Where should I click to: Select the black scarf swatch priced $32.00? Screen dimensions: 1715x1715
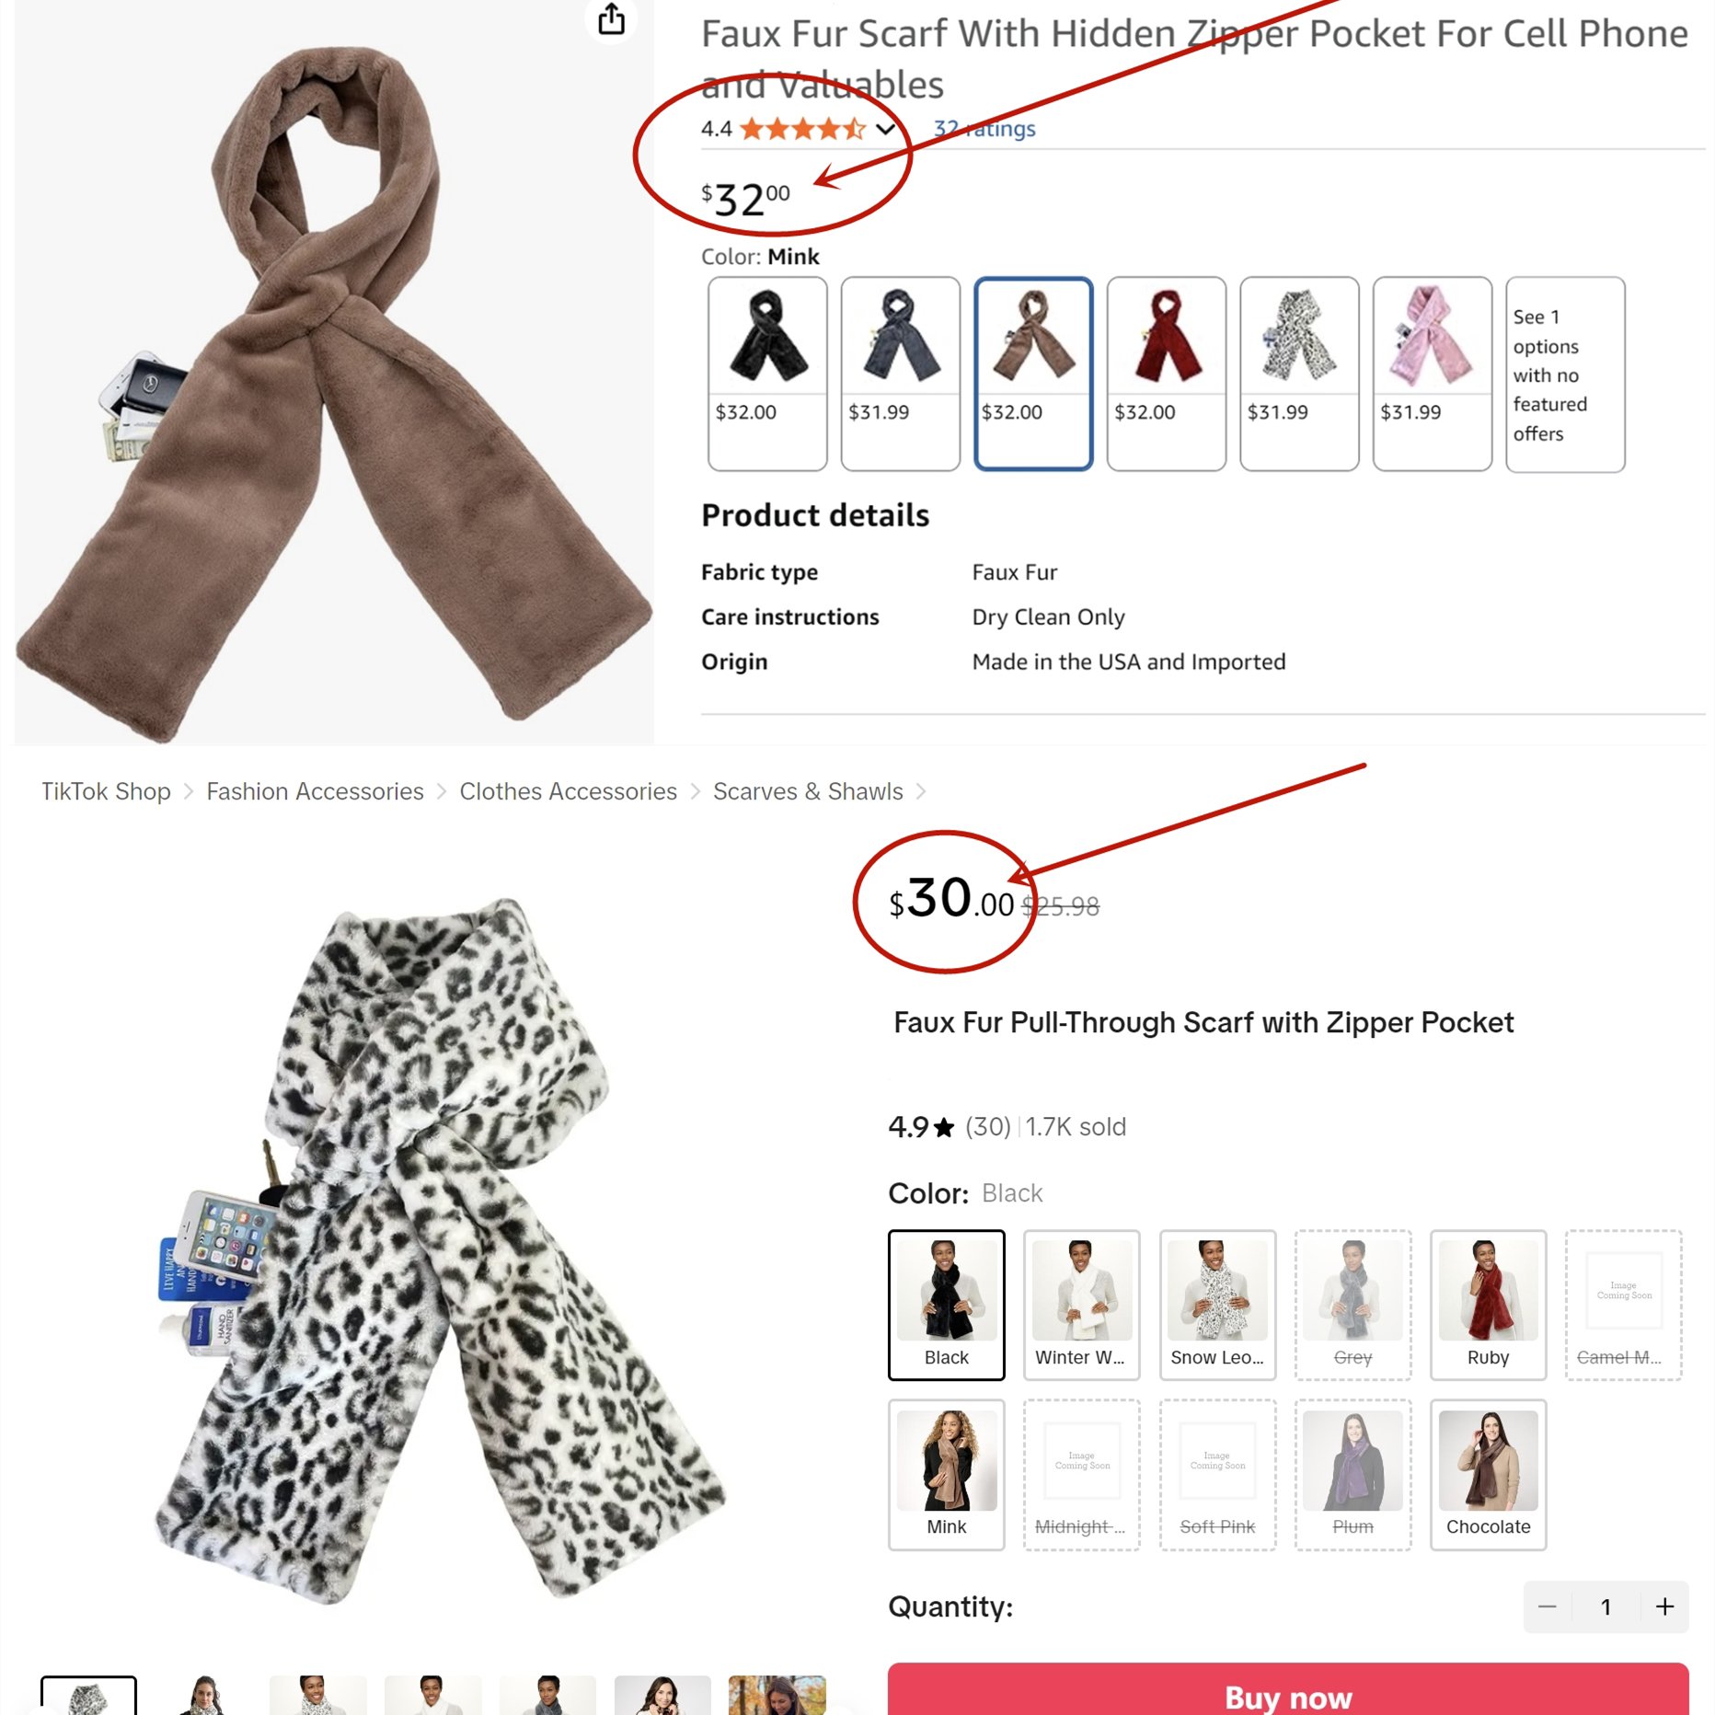(x=767, y=374)
